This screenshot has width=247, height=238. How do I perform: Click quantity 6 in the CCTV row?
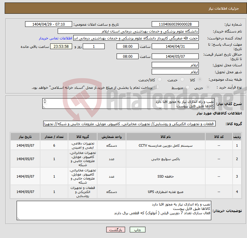point(54,145)
